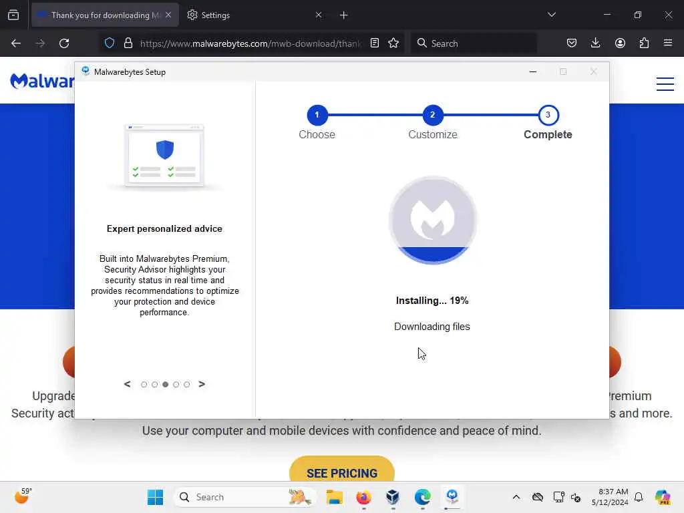The height and width of the screenshot is (513, 684).
Task: Open the muted volume tray icon
Action: [x=576, y=497]
